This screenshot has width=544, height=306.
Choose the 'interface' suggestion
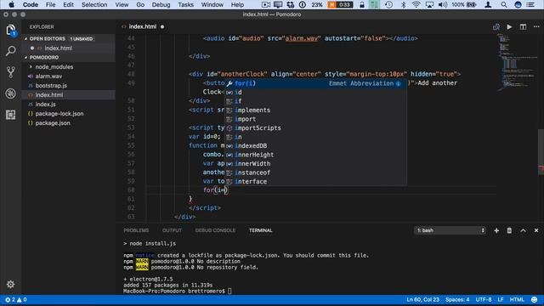click(315, 181)
